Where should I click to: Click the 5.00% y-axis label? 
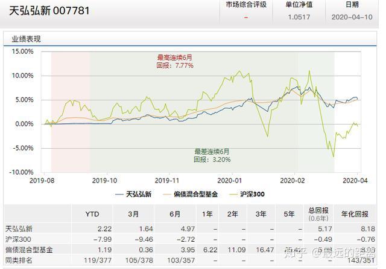25,100
